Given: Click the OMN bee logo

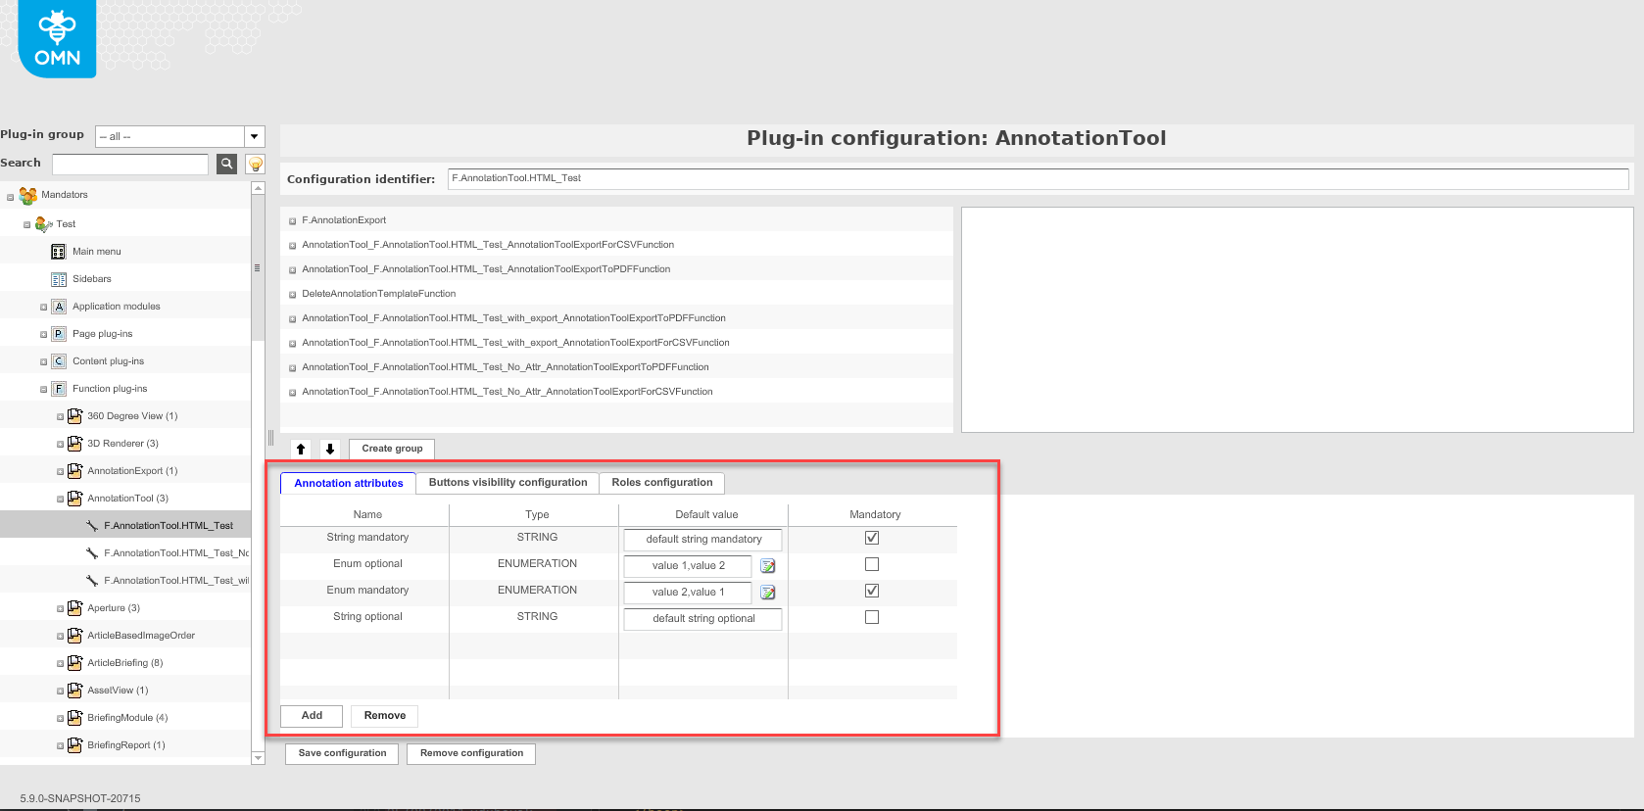Looking at the screenshot, I should click(x=57, y=38).
